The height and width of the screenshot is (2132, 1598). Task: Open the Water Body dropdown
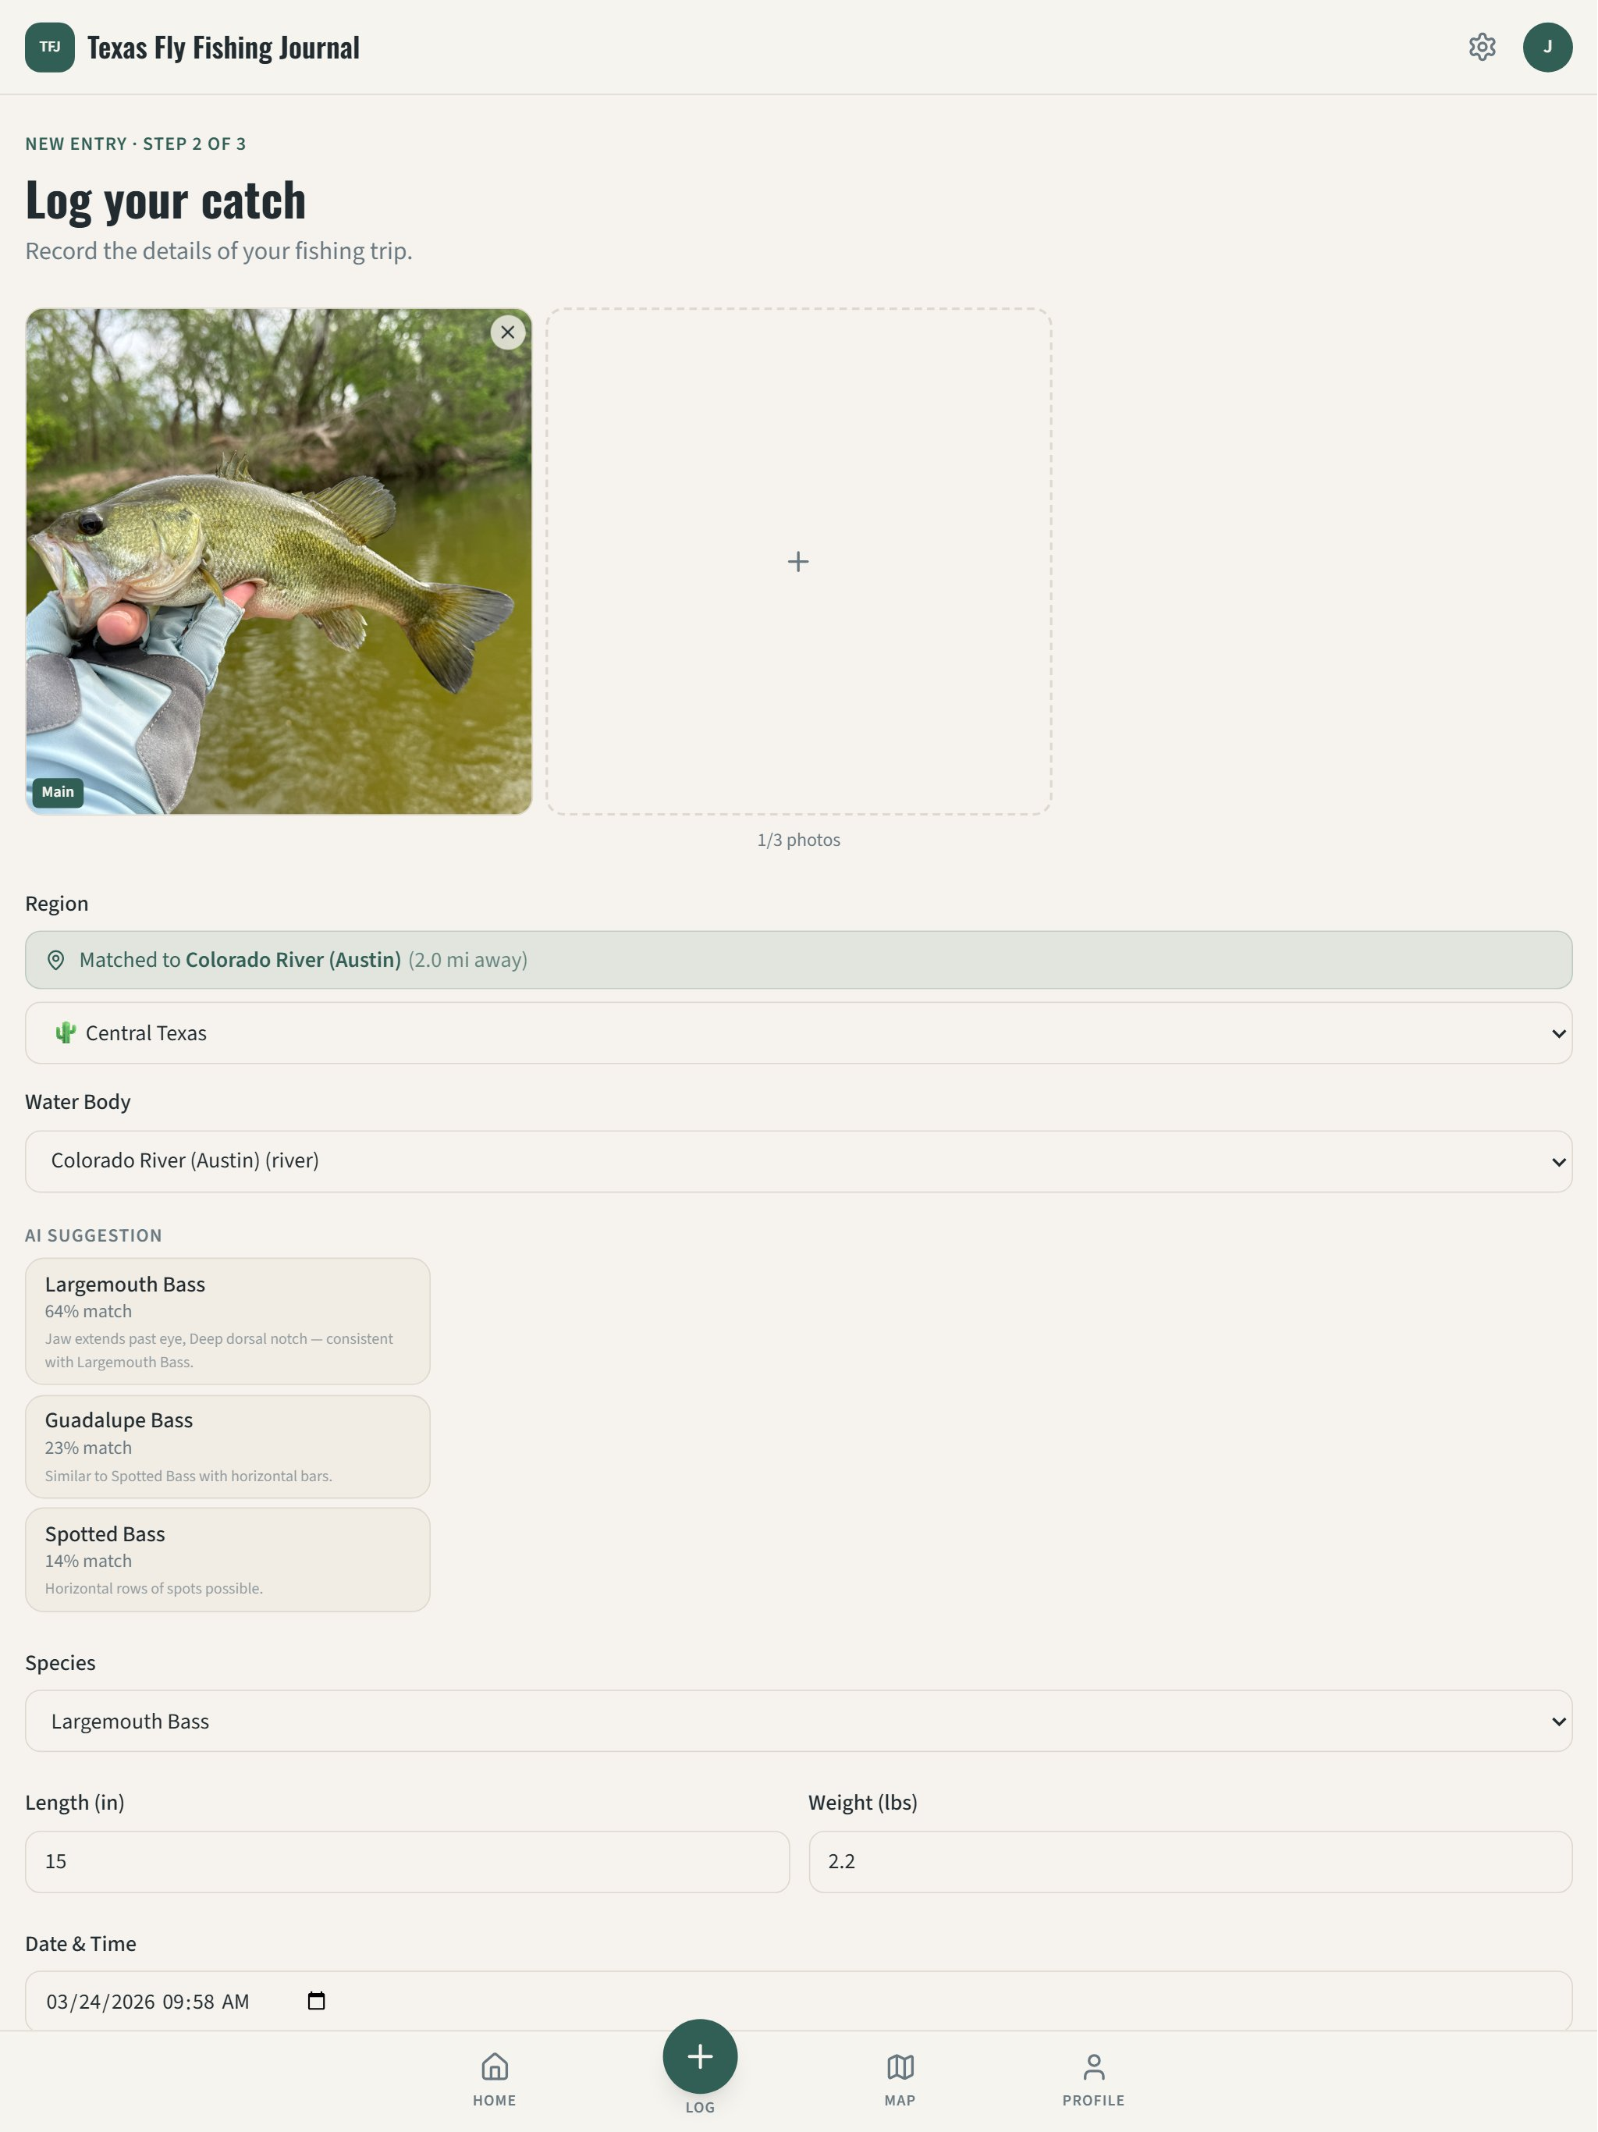tap(798, 1161)
